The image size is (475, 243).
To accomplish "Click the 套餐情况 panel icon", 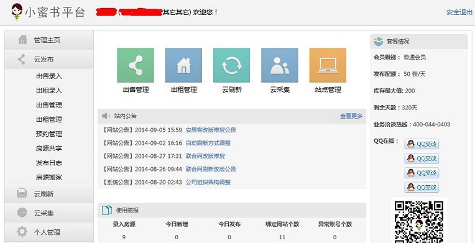I will coord(379,41).
